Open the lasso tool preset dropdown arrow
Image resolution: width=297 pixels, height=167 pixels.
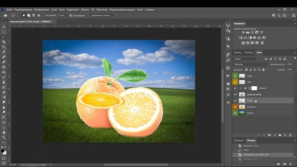18,15
